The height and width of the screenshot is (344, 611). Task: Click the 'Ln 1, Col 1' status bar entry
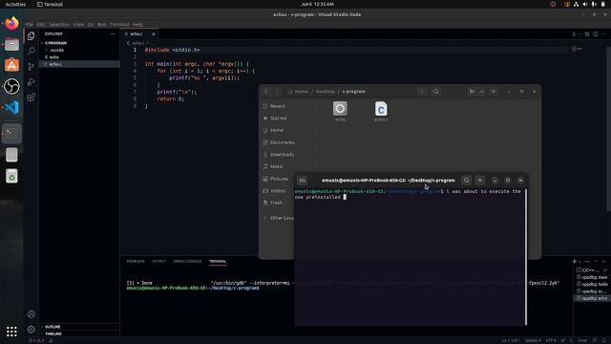click(511, 340)
